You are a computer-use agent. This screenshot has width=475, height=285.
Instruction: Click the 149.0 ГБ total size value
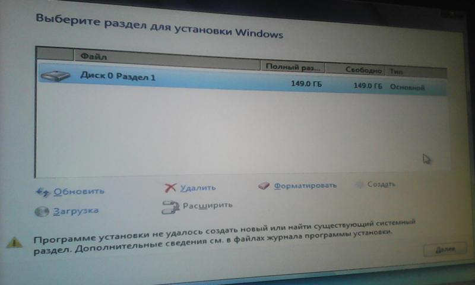point(306,84)
